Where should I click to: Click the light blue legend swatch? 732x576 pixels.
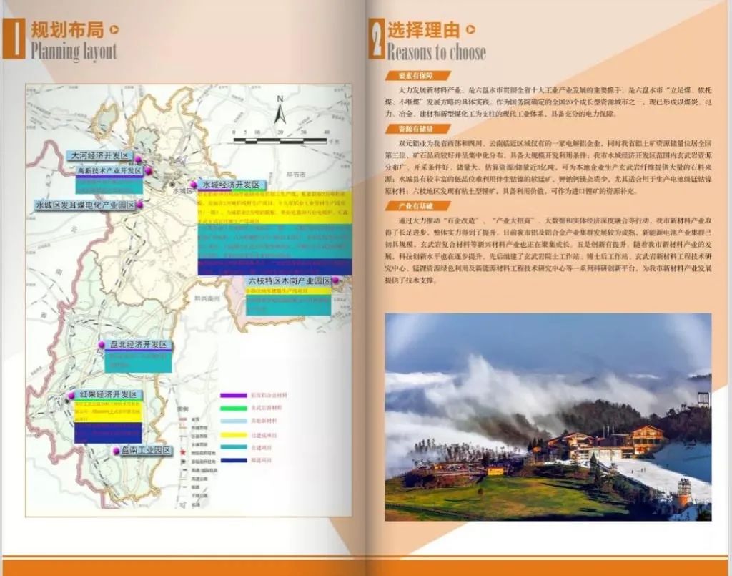point(234,421)
